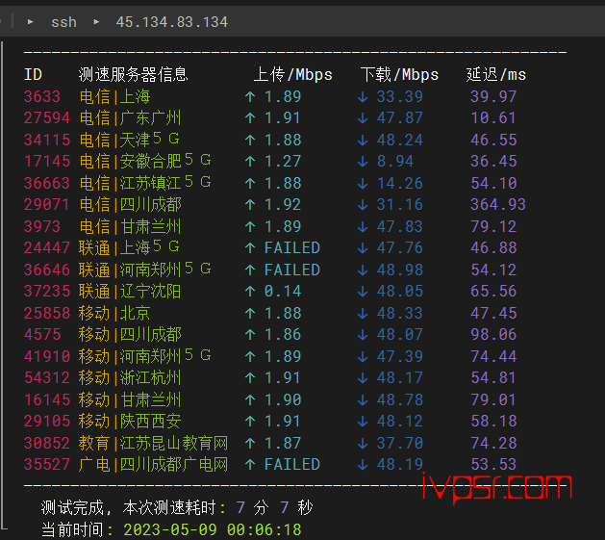Image resolution: width=605 pixels, height=540 pixels.
Task: Click download value 14.26
Action: click(399, 183)
